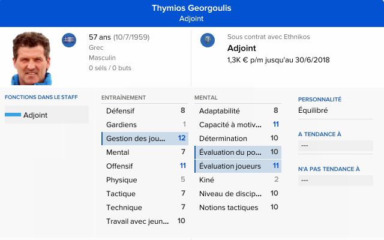
Task: Click the Équilibré personality label
Action: tap(313, 110)
